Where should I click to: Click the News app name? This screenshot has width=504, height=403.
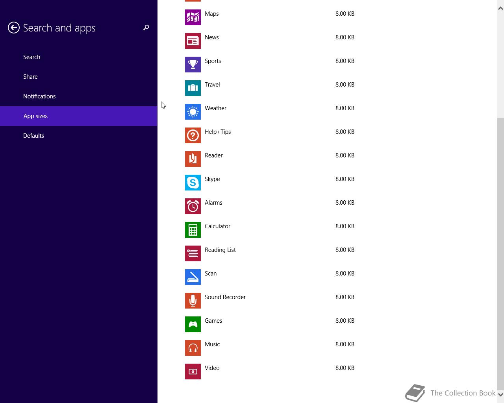[212, 37]
